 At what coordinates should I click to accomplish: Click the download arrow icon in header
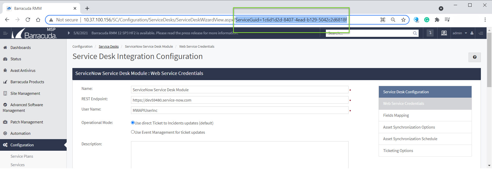tap(430, 33)
